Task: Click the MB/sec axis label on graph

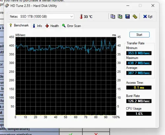Action: pyautogui.click(x=20, y=35)
